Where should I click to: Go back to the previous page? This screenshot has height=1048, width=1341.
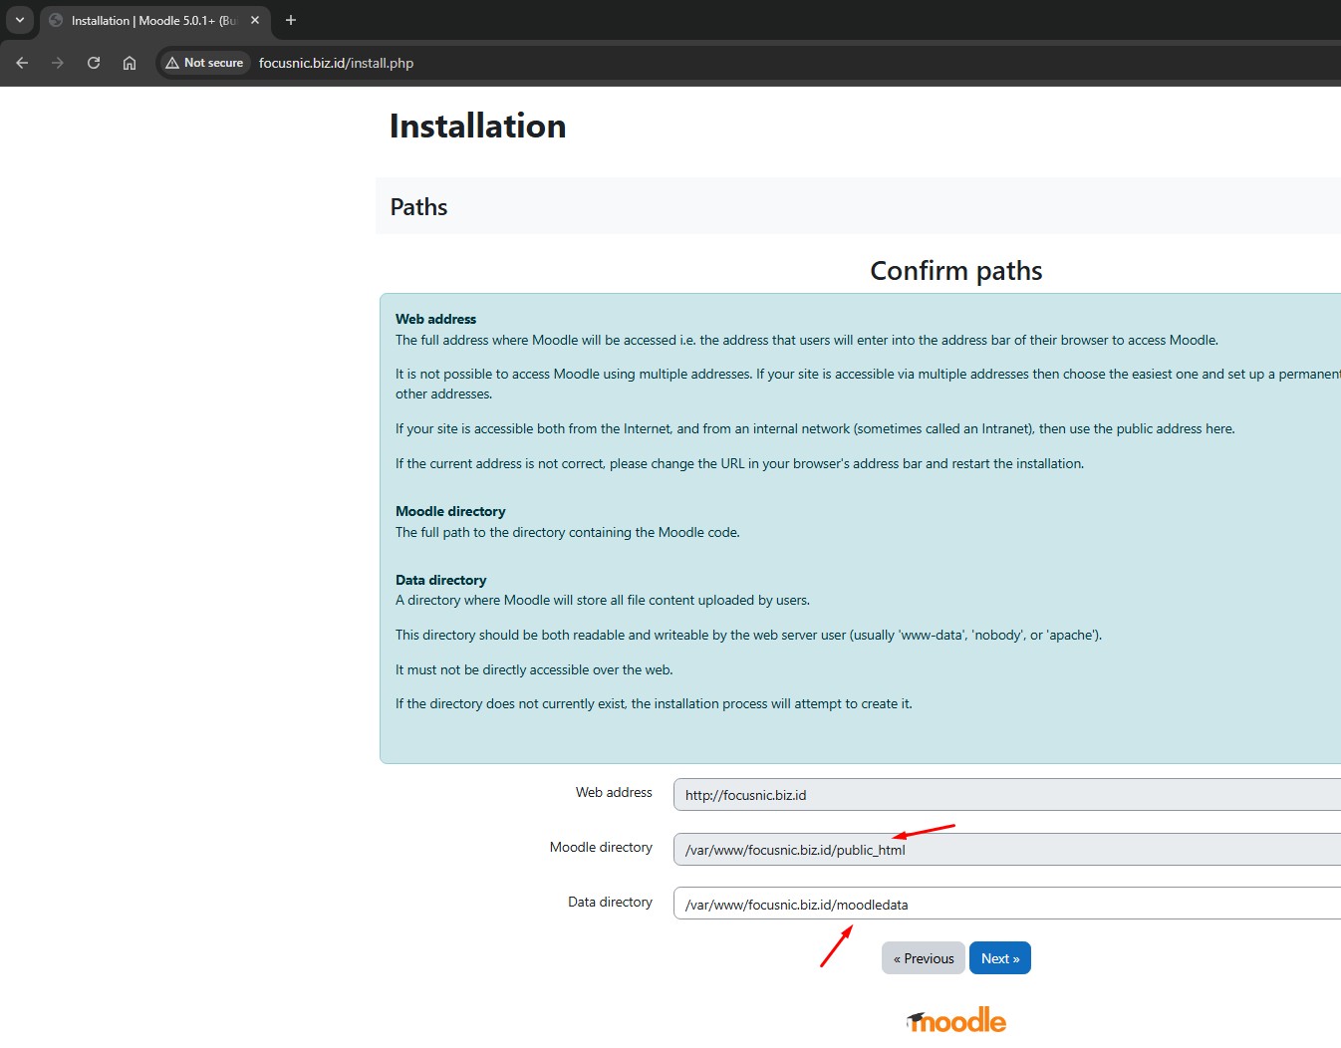(x=22, y=63)
